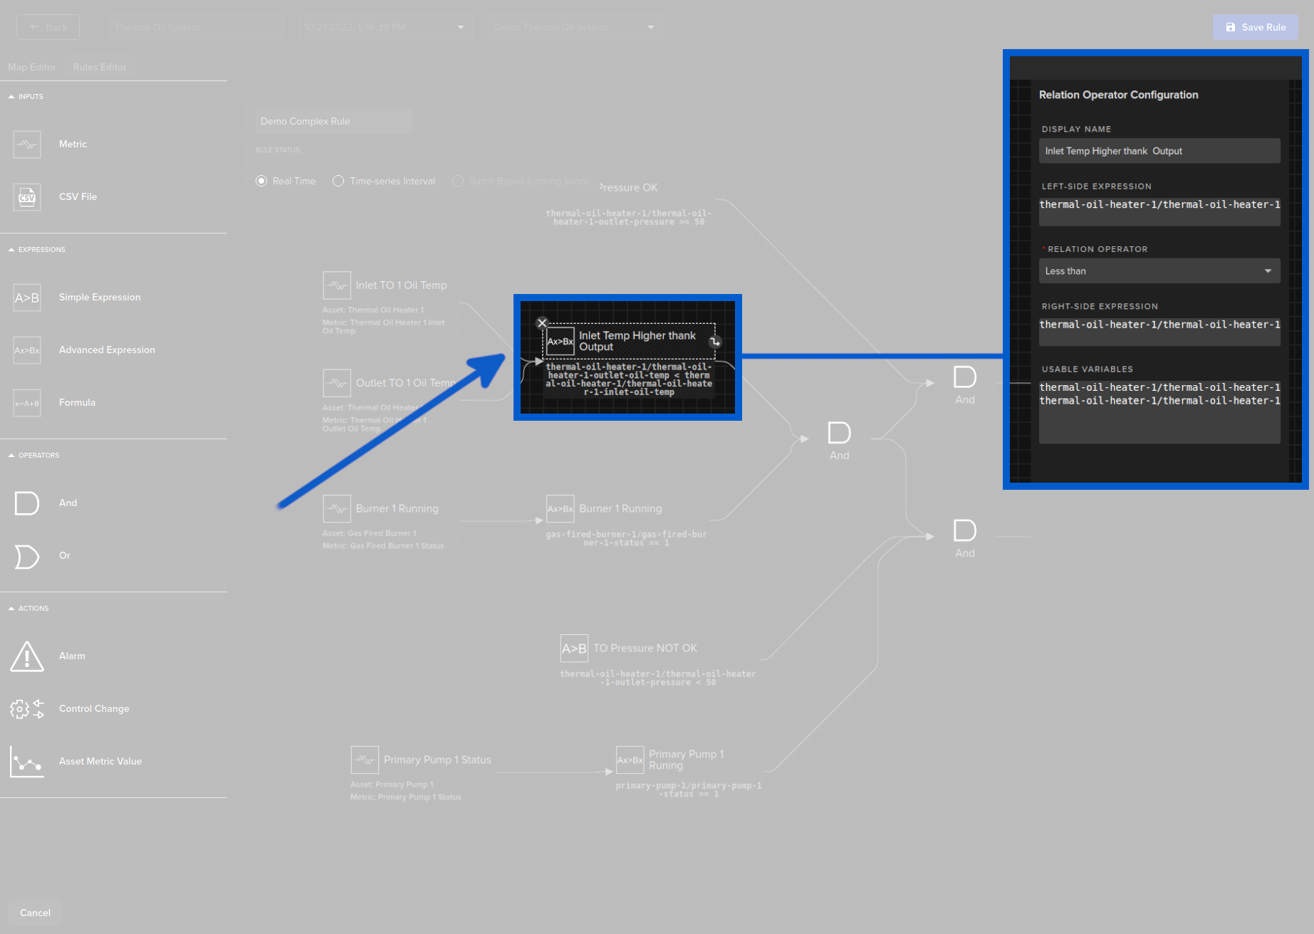Pick the And operator icon
The image size is (1314, 934).
26,503
